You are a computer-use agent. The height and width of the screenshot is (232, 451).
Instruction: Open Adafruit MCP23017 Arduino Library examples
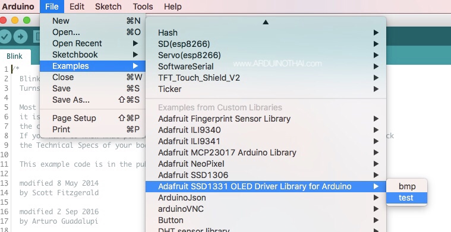click(266, 152)
